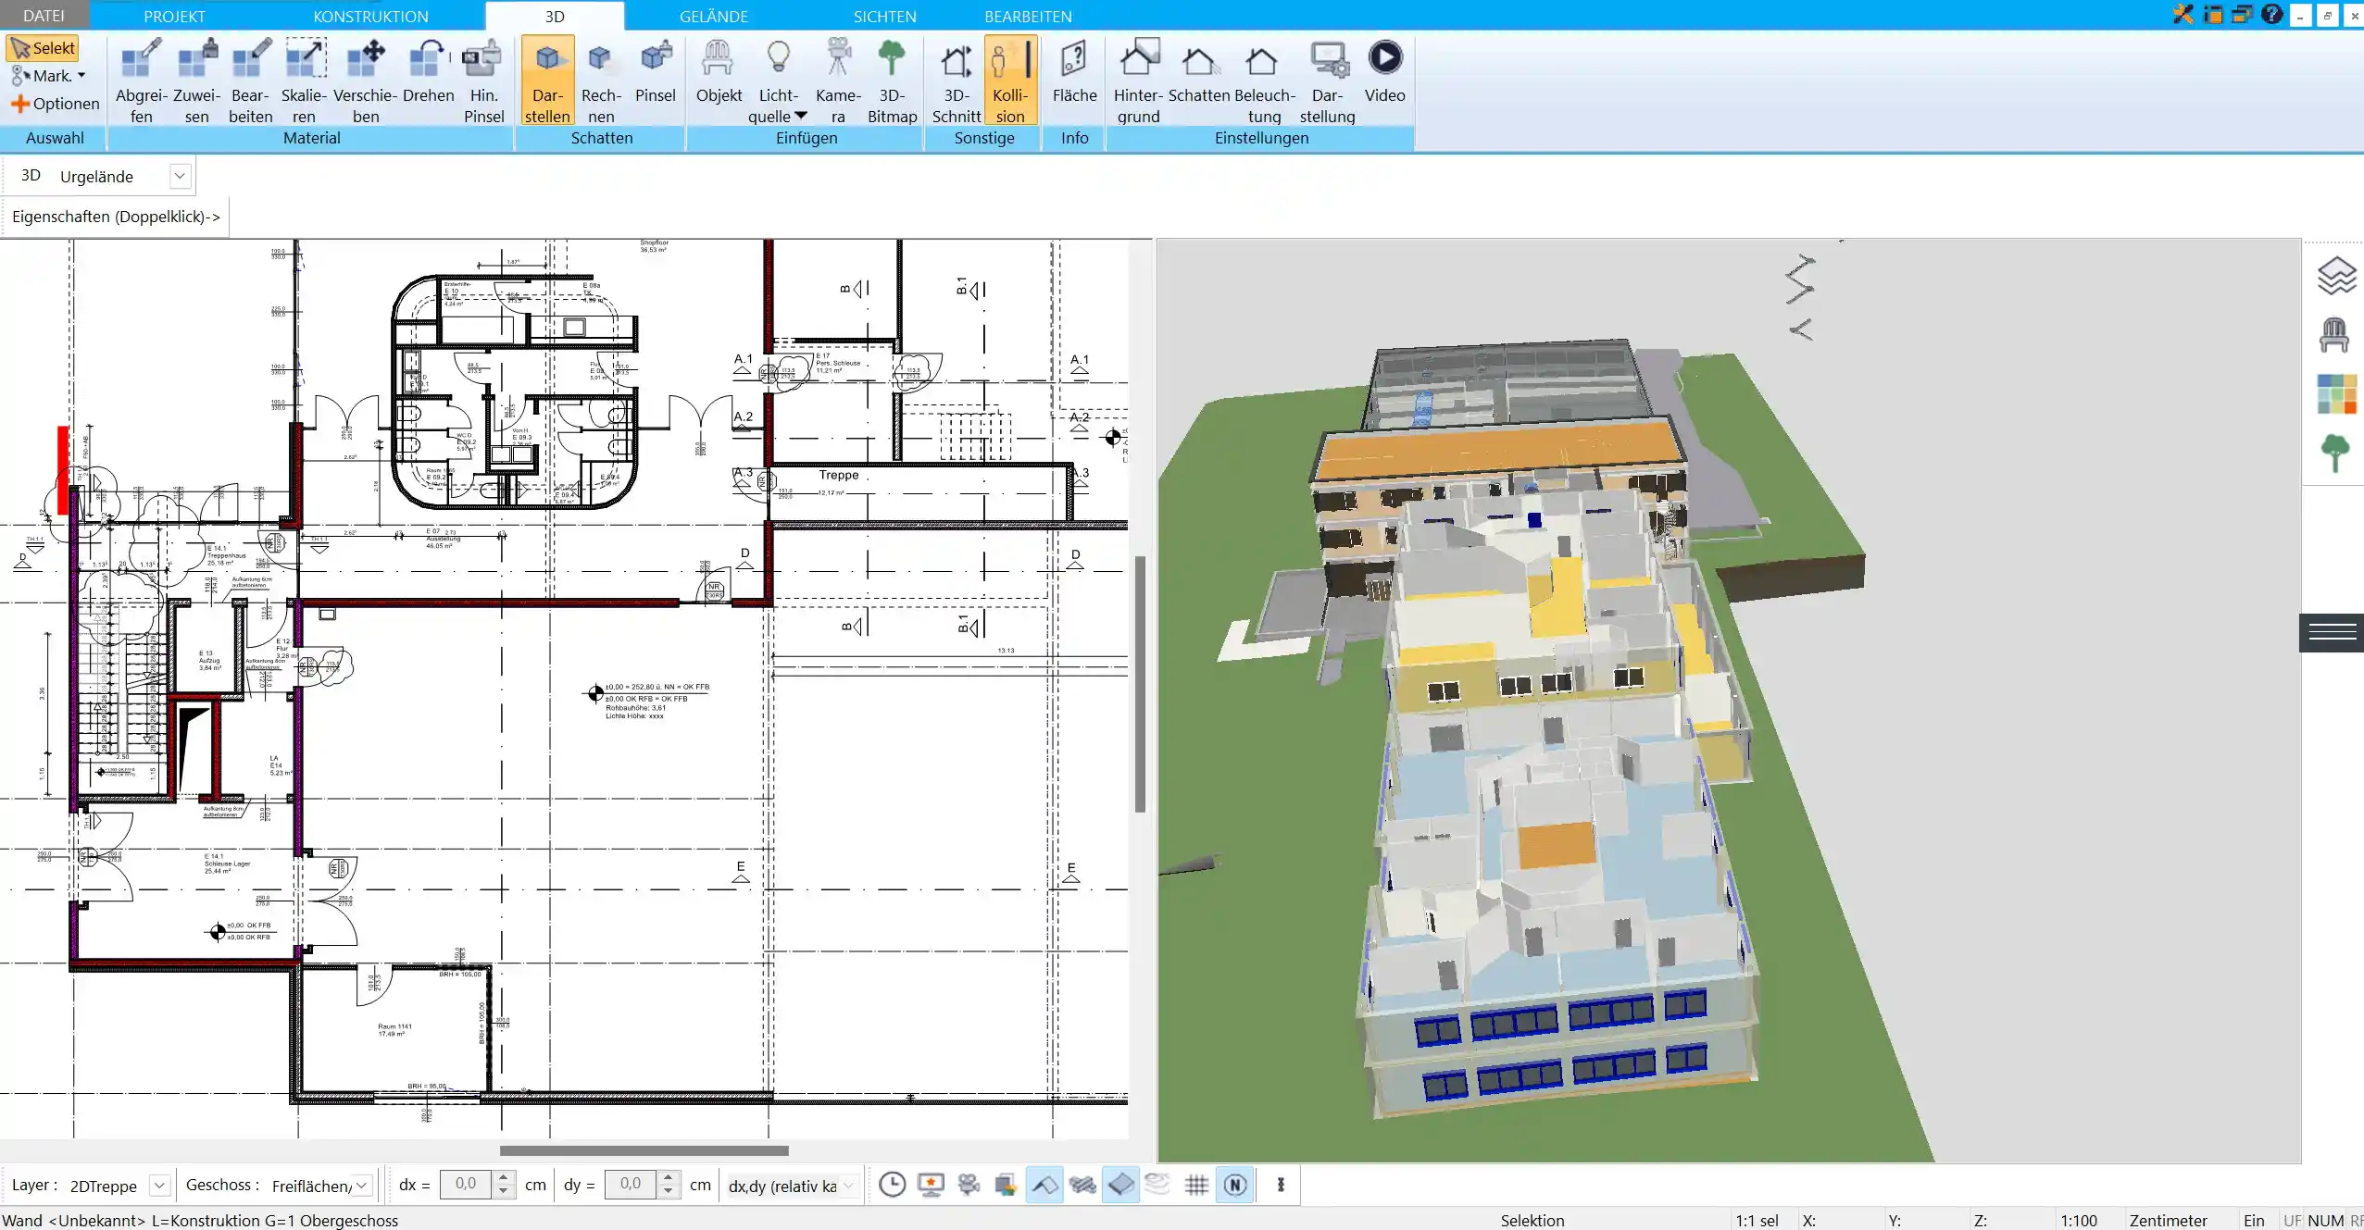Open bottom toolbar overflow options
Viewport: 2364px width, 1230px height.
(x=1281, y=1185)
